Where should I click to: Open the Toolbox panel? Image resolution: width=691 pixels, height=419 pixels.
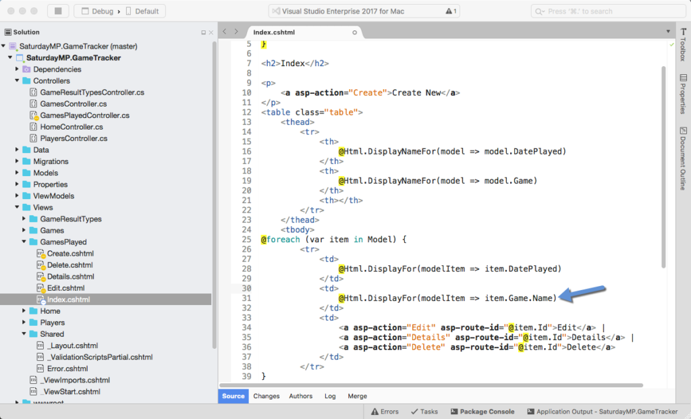(684, 47)
